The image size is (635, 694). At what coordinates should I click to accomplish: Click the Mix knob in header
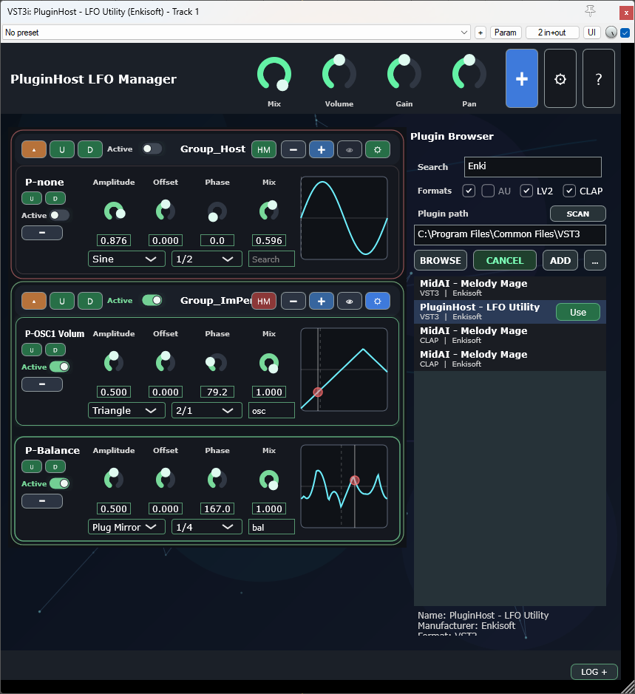(274, 74)
